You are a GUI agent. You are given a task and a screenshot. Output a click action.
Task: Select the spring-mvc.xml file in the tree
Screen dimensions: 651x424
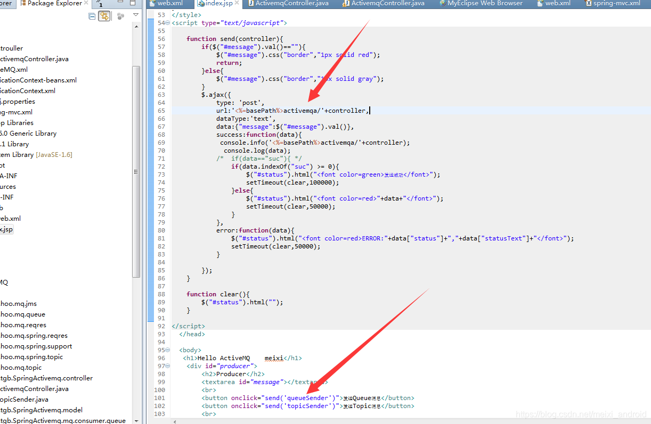17,112
